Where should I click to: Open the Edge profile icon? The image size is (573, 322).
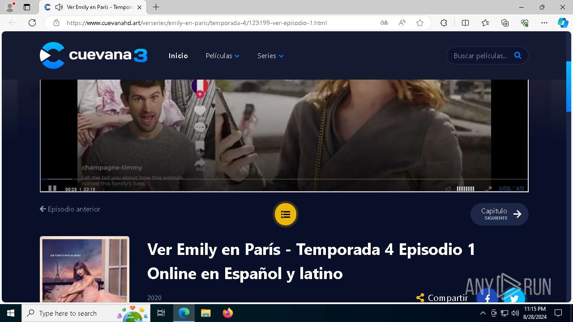10,7
